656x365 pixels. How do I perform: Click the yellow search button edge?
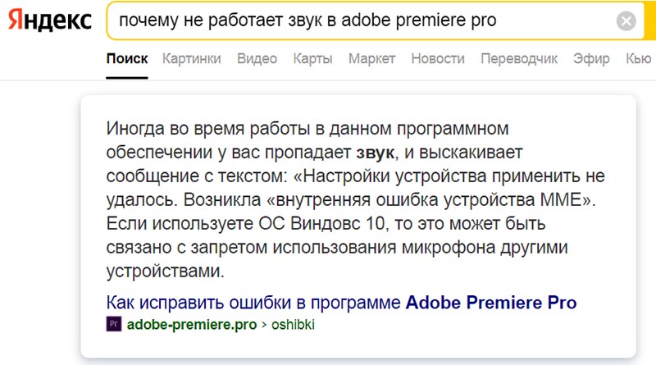[x=649, y=21]
